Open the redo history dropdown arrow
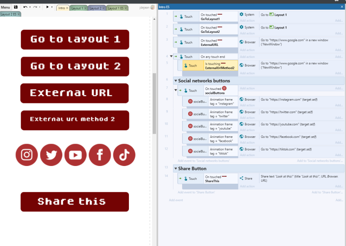The image size is (346, 246). coord(40,7)
